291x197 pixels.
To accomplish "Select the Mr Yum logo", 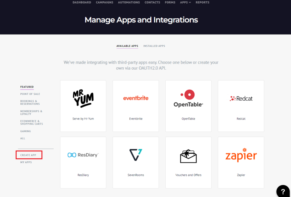I will pos(83,98).
